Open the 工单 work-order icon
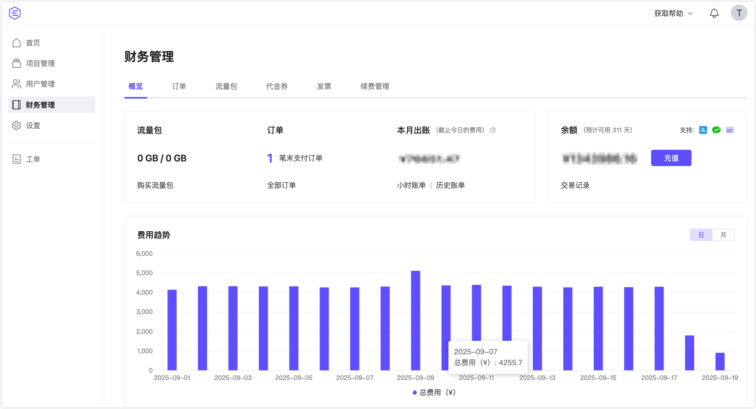This screenshot has height=409, width=756. coord(16,159)
